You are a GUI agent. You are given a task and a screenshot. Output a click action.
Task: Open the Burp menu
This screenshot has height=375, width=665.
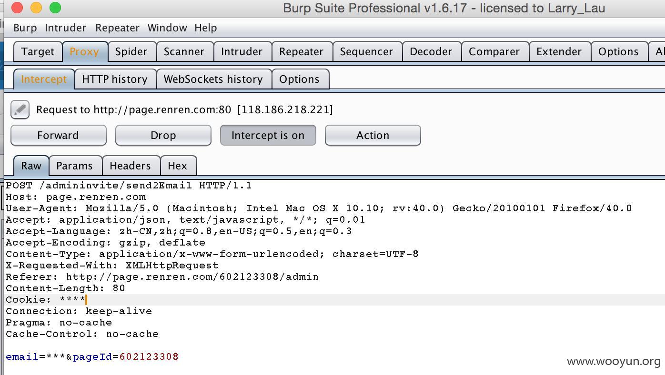click(25, 28)
